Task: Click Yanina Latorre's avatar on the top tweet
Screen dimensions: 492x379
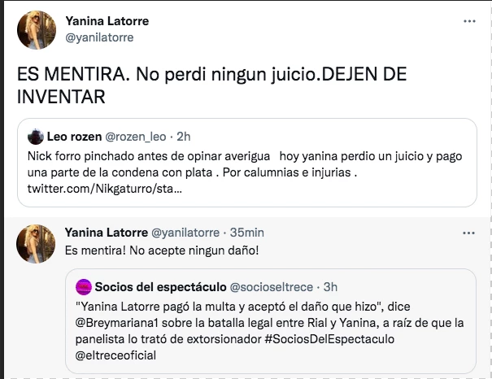Action: (x=36, y=29)
